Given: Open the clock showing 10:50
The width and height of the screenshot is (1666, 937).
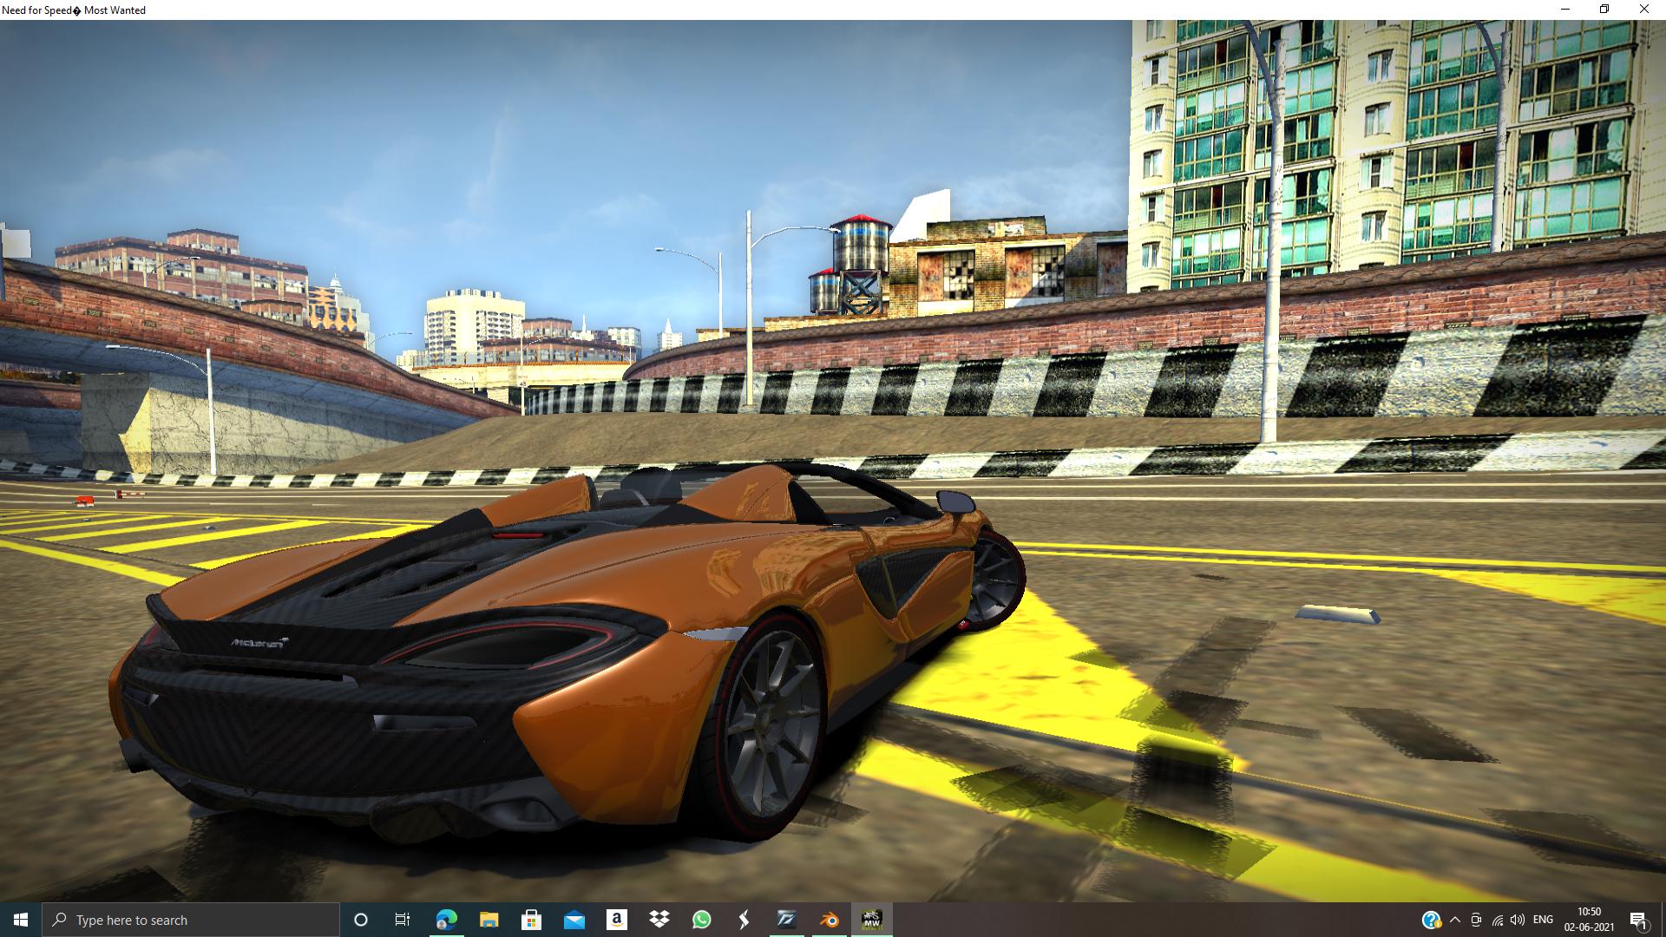Looking at the screenshot, I should coord(1589,920).
